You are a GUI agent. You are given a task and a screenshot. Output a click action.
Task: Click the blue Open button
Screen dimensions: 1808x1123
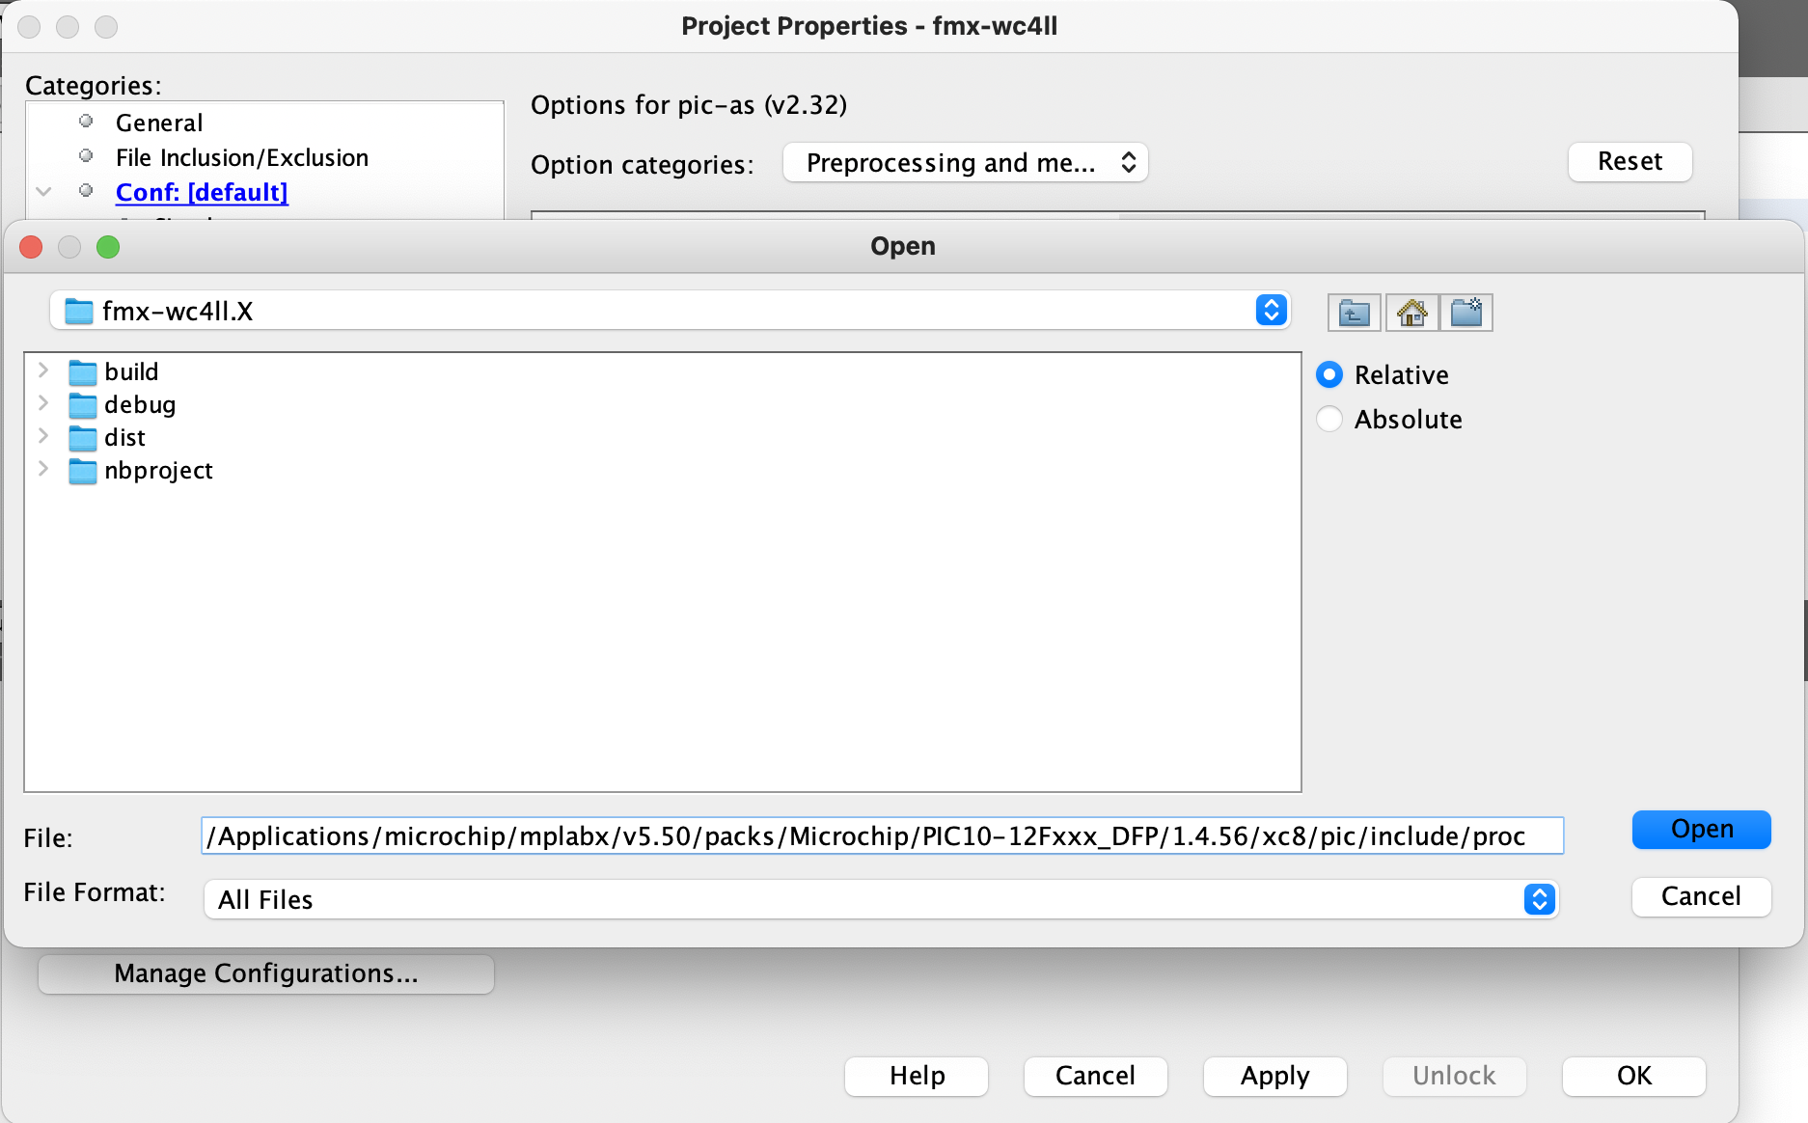coord(1701,830)
